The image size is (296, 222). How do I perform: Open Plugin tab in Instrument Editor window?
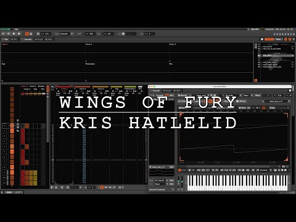tap(167, 91)
